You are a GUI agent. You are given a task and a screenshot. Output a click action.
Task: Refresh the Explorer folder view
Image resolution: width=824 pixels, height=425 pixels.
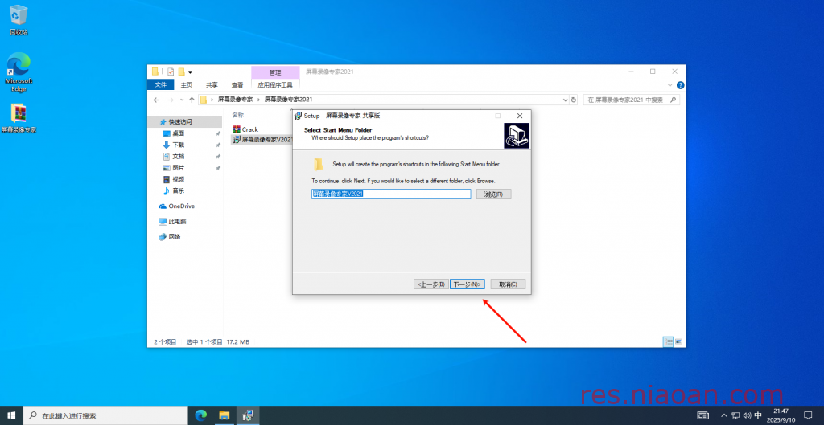point(573,100)
